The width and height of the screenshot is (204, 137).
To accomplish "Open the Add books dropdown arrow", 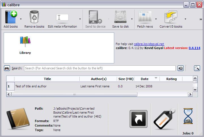I will click(21, 19).
